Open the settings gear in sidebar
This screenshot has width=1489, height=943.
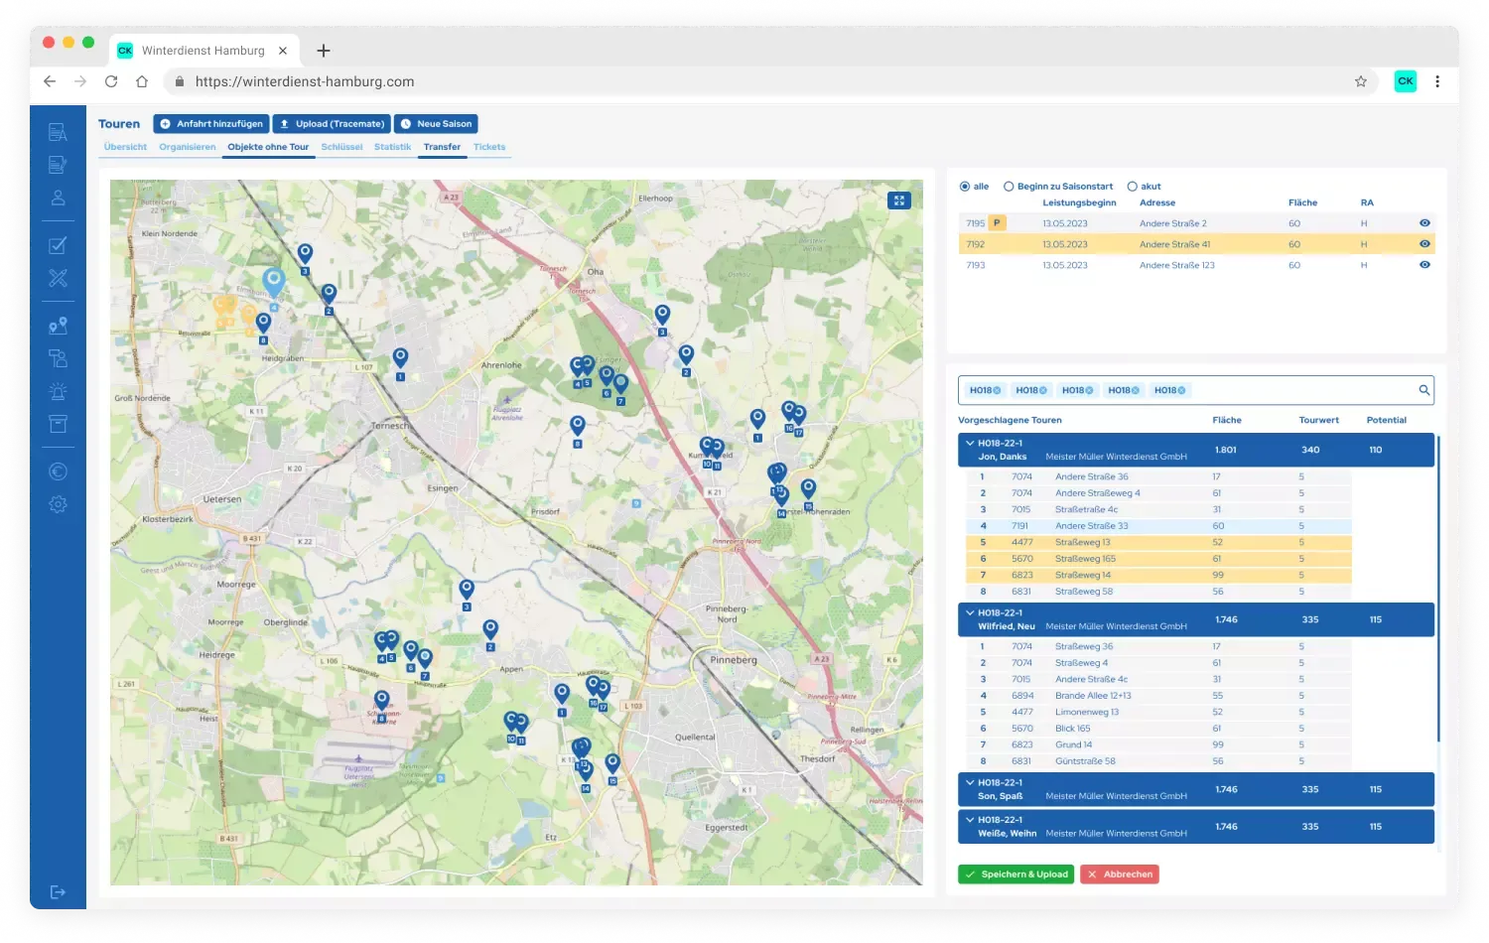tap(58, 504)
